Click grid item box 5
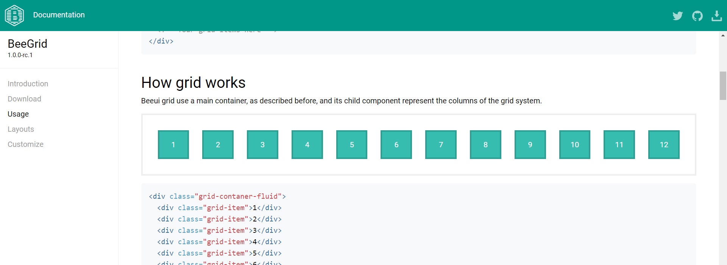 click(x=352, y=145)
